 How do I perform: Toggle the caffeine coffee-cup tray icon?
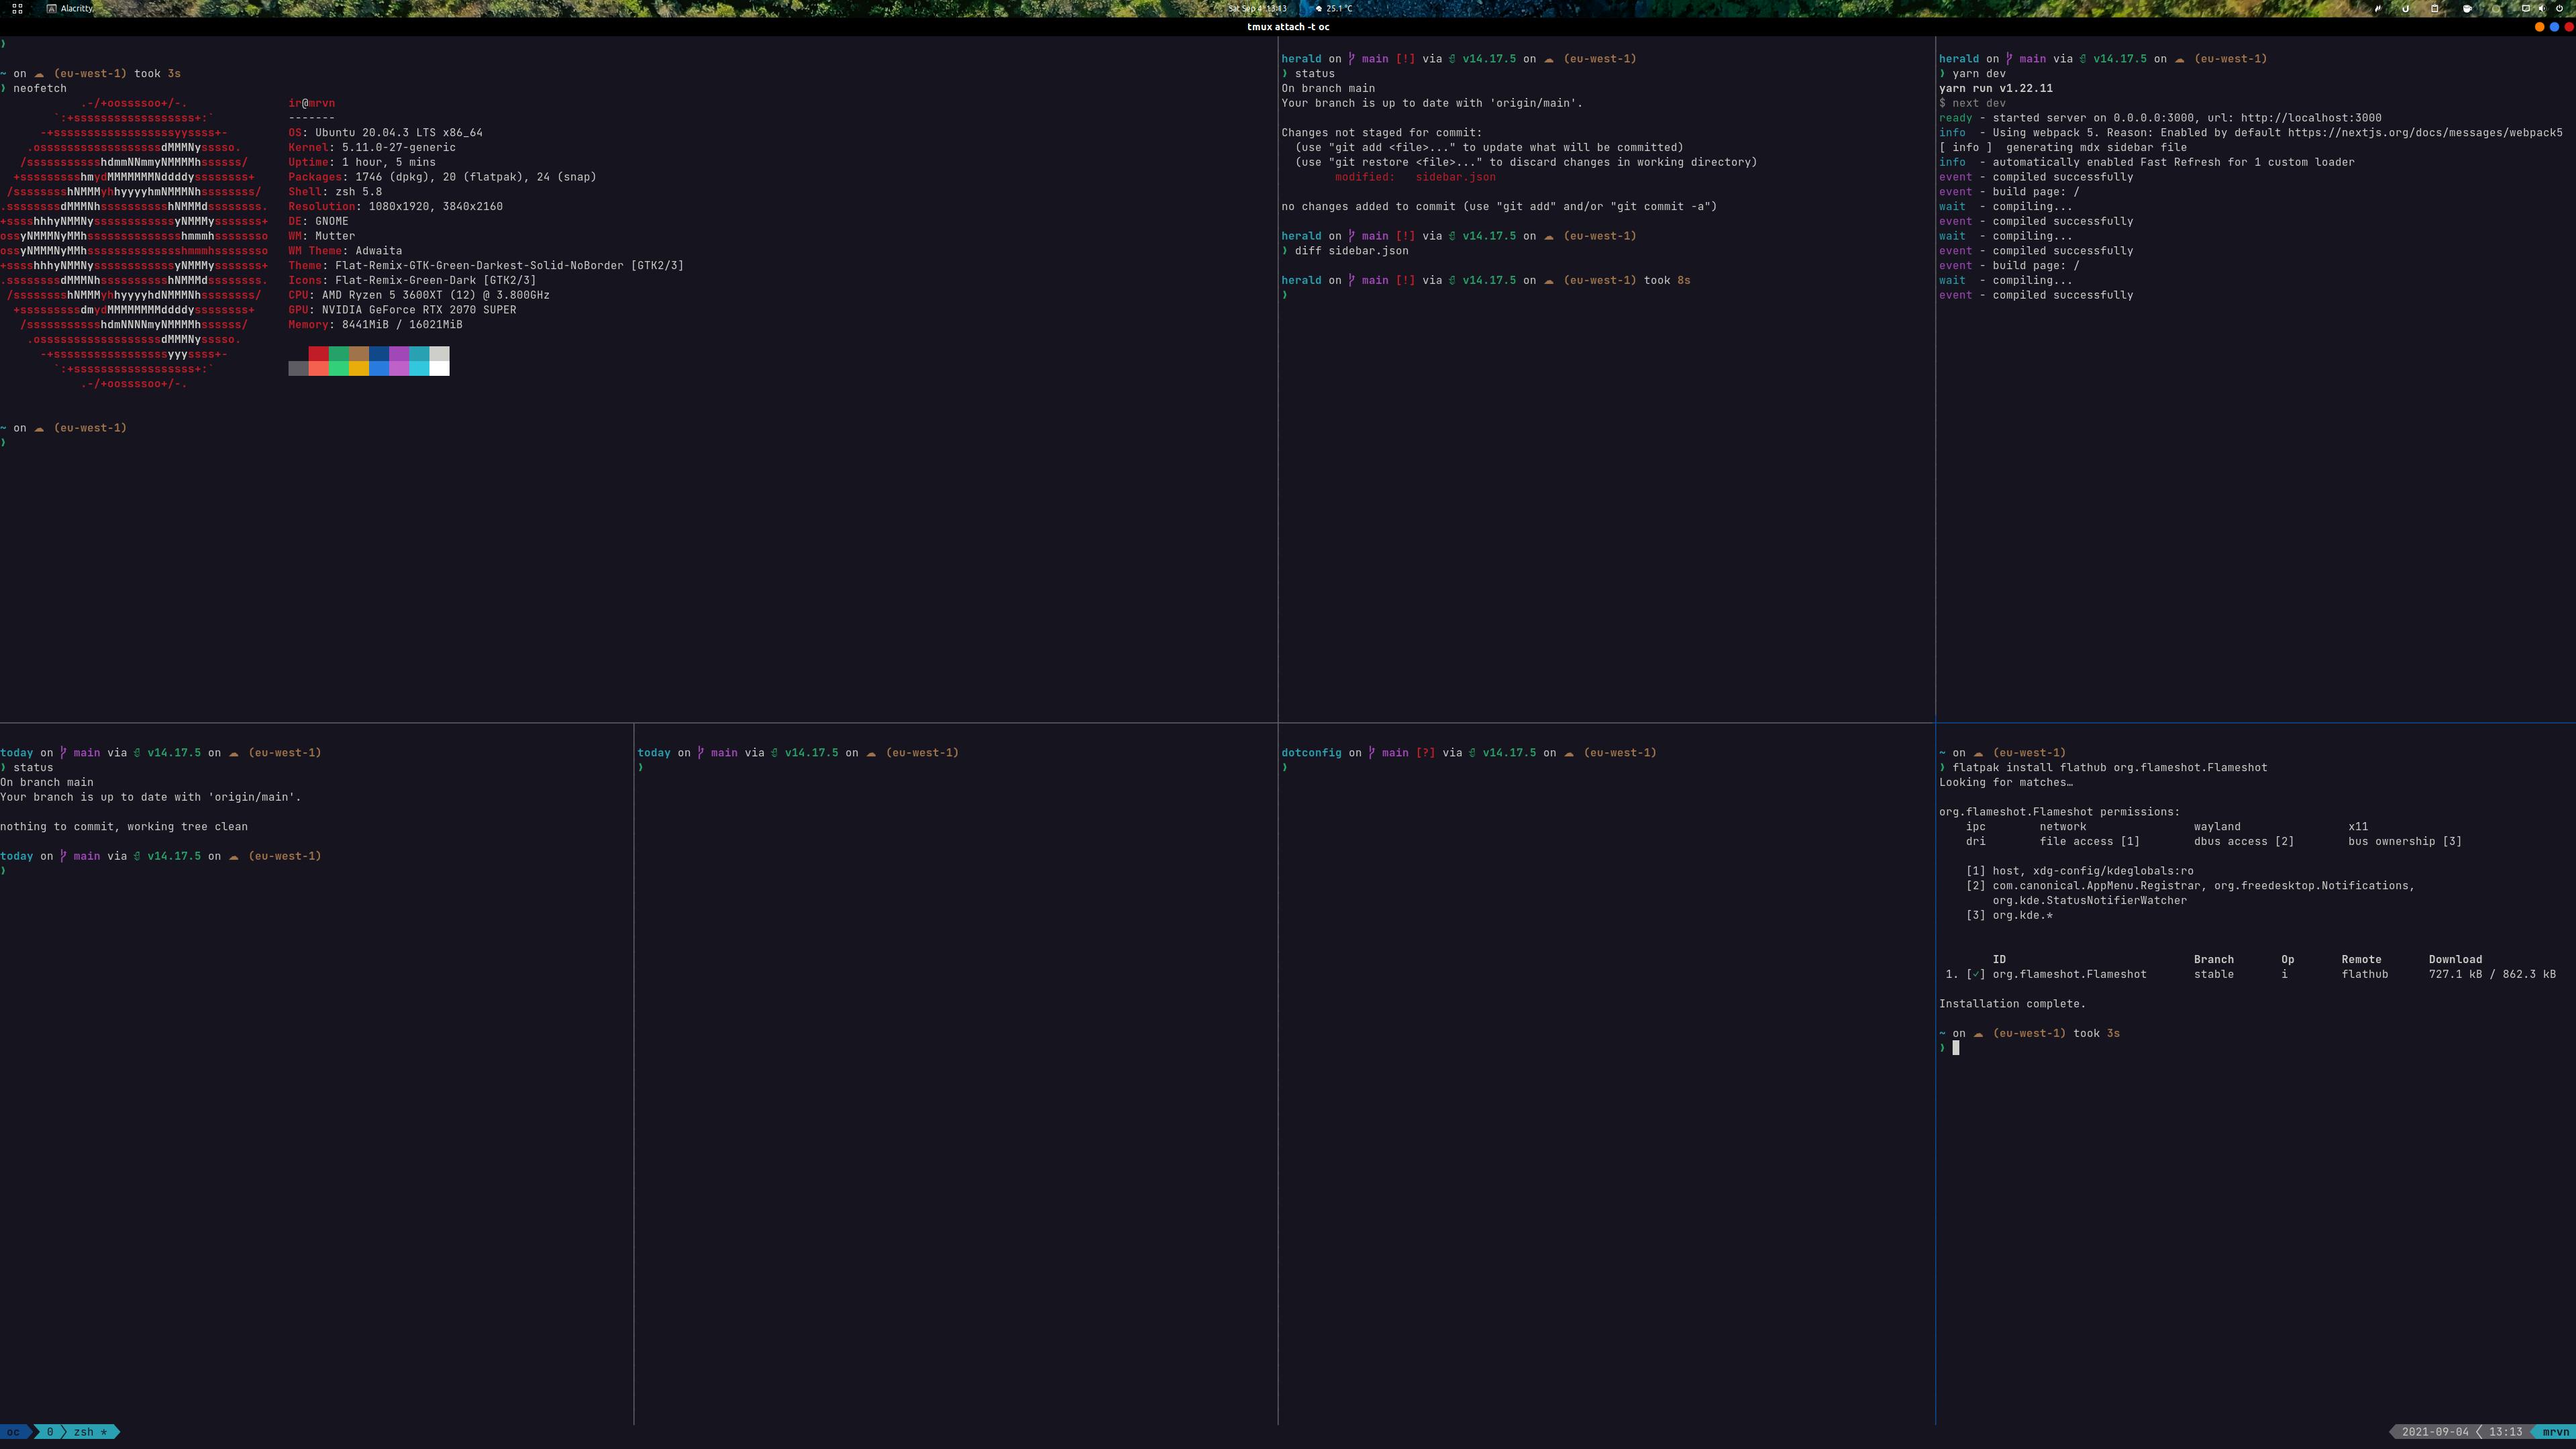pos(2467,8)
